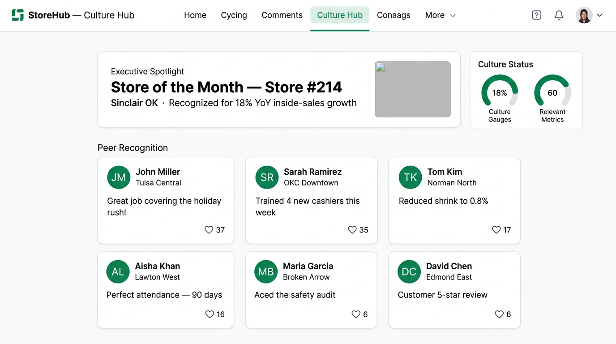Click the StoreHub logo icon
The image size is (616, 344).
pos(17,15)
